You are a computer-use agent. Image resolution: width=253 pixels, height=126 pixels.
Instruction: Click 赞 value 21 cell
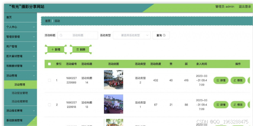click(171, 105)
